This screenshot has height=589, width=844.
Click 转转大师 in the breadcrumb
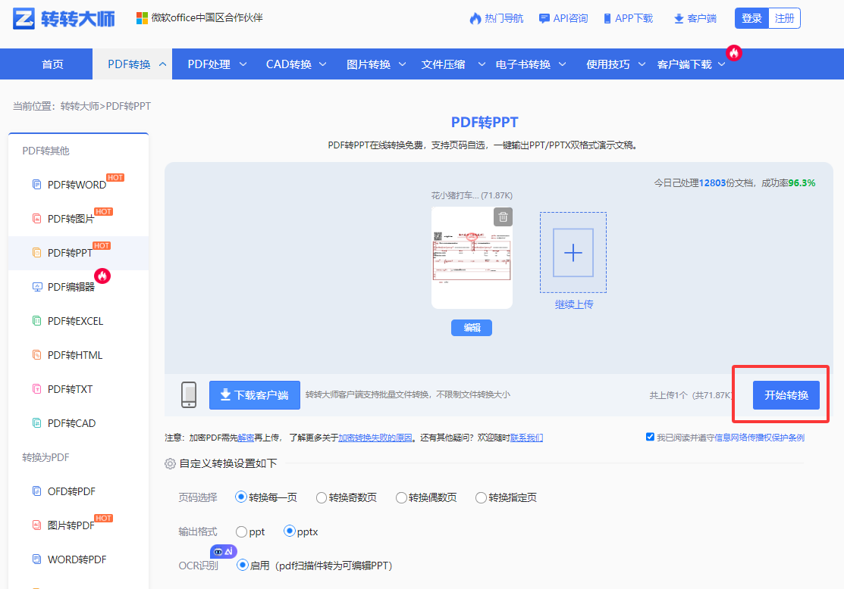[80, 107]
